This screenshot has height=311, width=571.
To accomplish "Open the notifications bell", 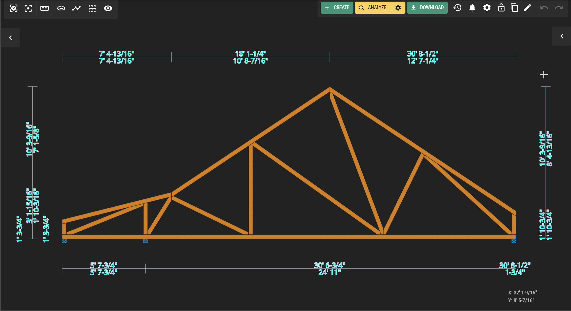I will tap(472, 7).
